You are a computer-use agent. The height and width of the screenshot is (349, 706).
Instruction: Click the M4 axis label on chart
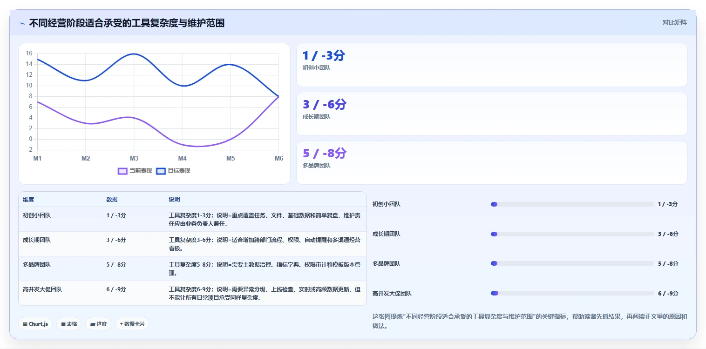click(182, 159)
